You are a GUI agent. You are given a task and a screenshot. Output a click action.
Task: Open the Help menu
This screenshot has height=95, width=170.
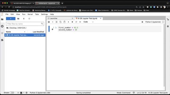(x=52, y=14)
